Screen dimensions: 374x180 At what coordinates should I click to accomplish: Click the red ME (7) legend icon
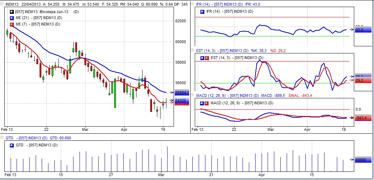point(12,24)
